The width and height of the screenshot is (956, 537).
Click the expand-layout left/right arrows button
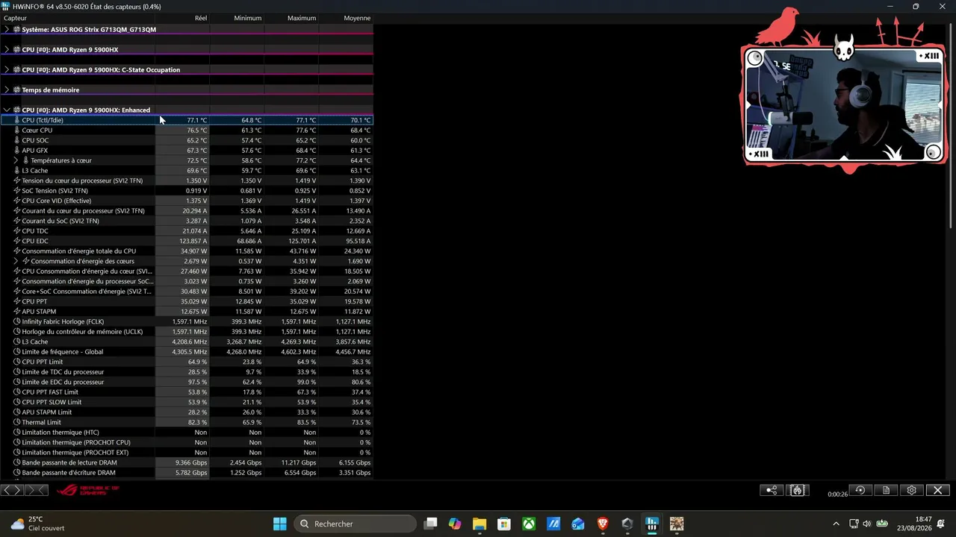point(11,490)
